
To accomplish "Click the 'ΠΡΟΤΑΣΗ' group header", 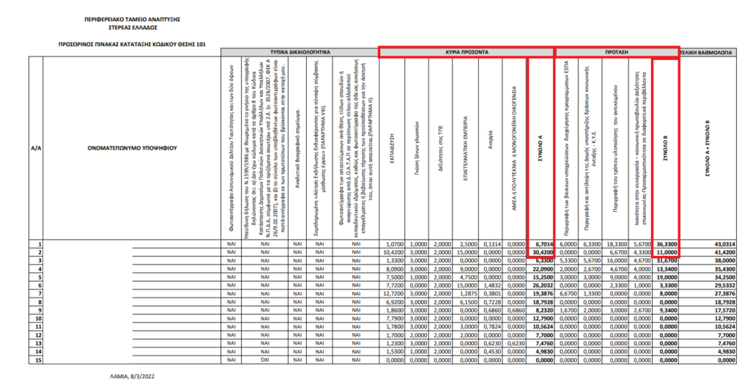I will [616, 52].
